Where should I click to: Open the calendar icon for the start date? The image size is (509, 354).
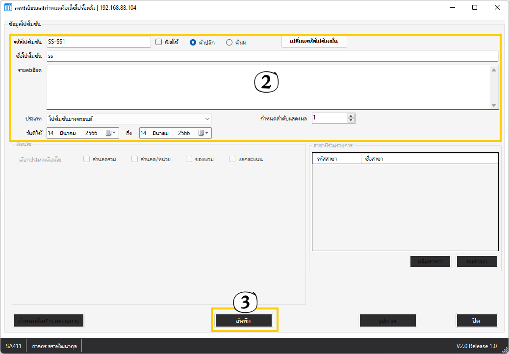[113, 133]
